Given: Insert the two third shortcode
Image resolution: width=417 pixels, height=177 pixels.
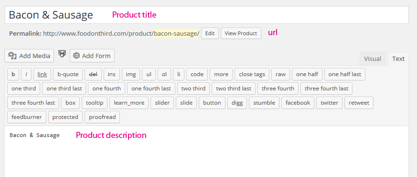Looking at the screenshot, I should pos(193,88).
